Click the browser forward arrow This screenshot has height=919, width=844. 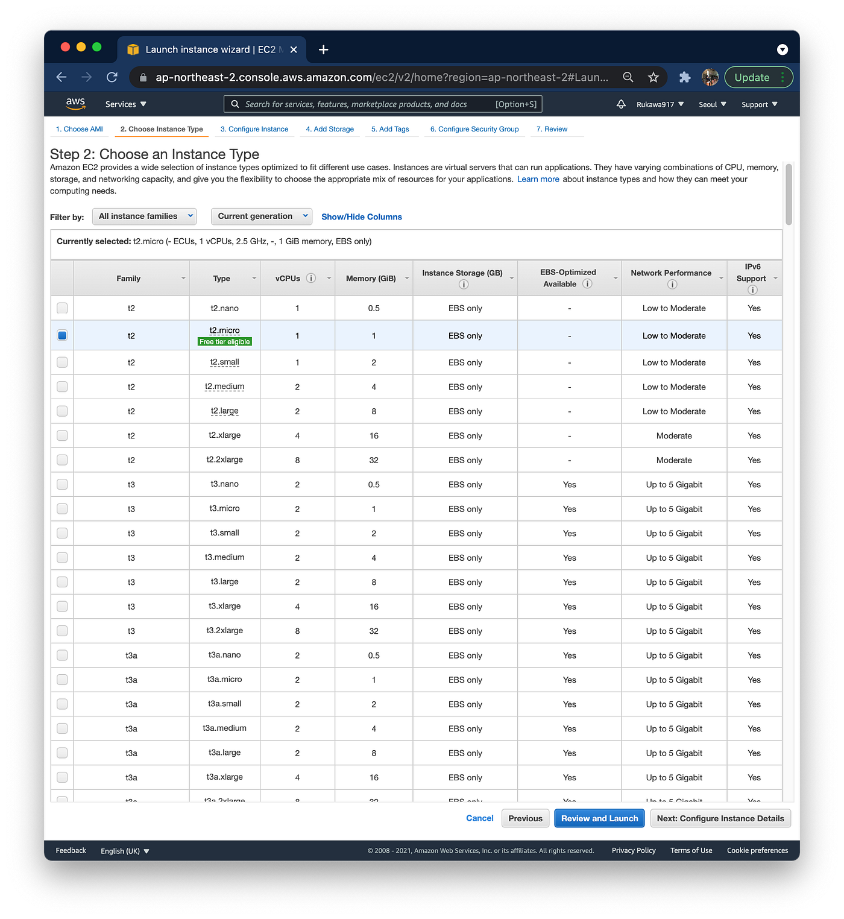87,77
